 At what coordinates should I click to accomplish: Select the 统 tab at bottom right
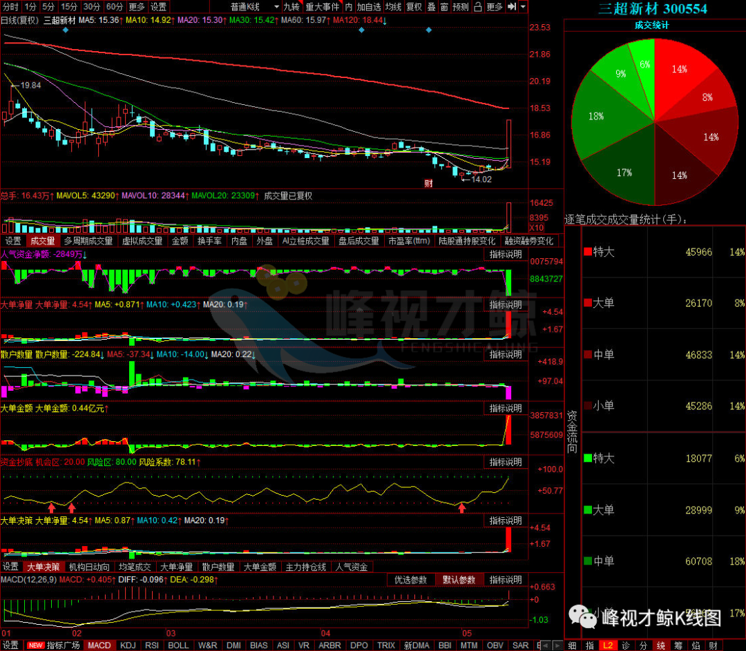click(x=661, y=645)
